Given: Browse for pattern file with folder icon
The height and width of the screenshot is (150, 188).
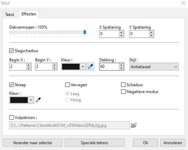Looking at the screenshot, I should click(134, 125).
